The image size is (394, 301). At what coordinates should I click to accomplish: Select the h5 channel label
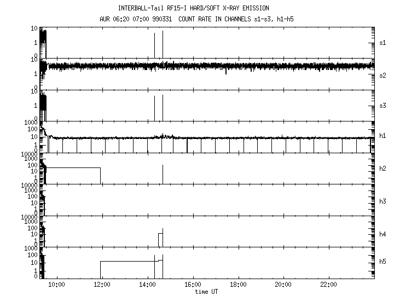[x=383, y=262]
